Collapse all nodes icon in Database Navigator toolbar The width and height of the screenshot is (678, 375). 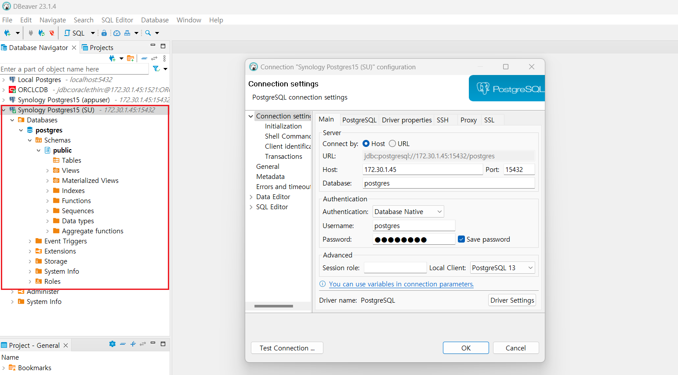pos(144,58)
